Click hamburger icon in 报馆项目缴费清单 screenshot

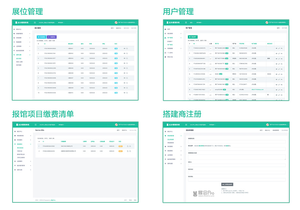pyautogui.click(x=35, y=124)
